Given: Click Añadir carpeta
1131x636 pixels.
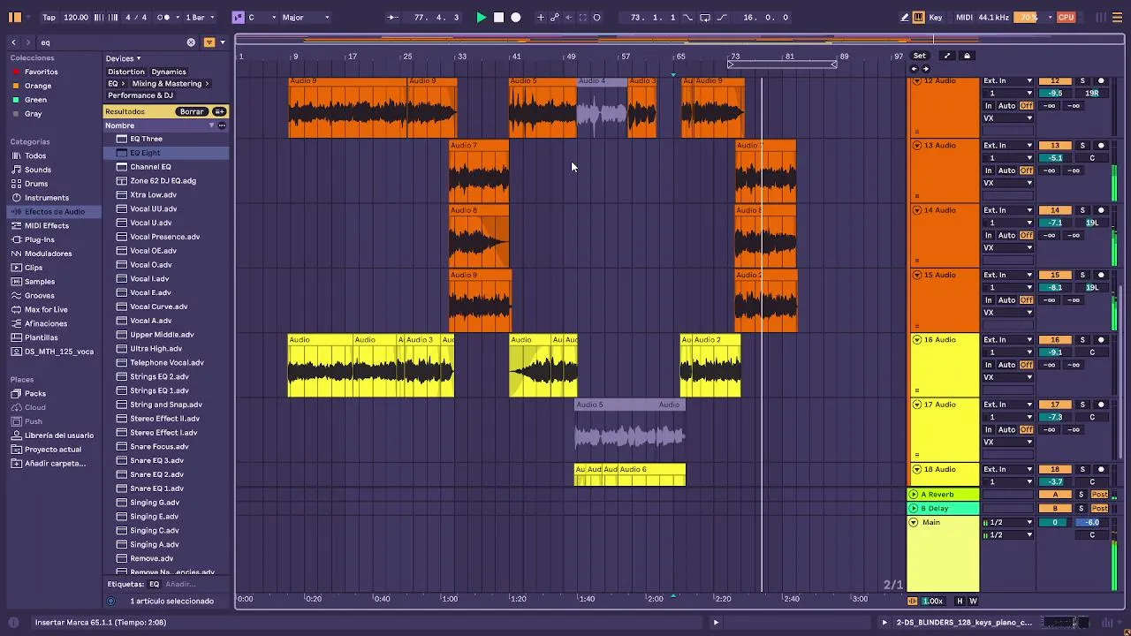Looking at the screenshot, I should 55,463.
